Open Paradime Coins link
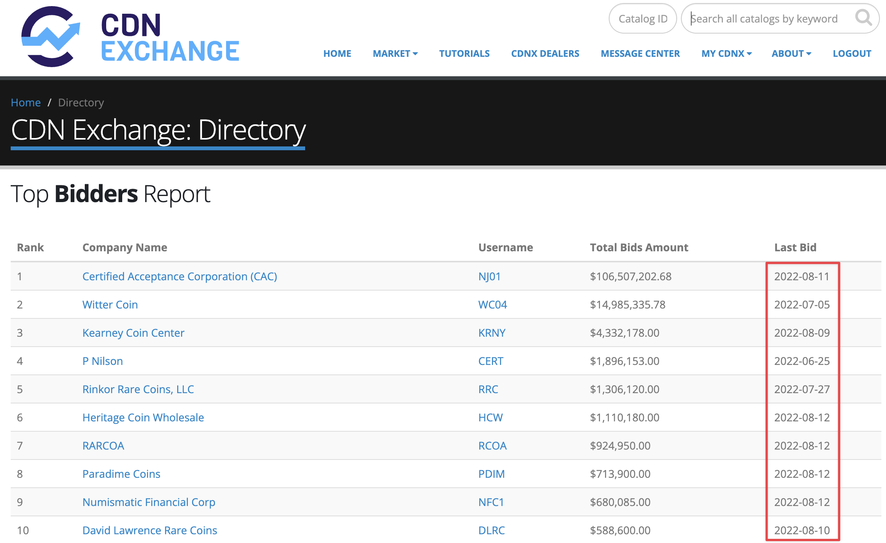Viewport: 886px width, 543px height. pos(121,474)
